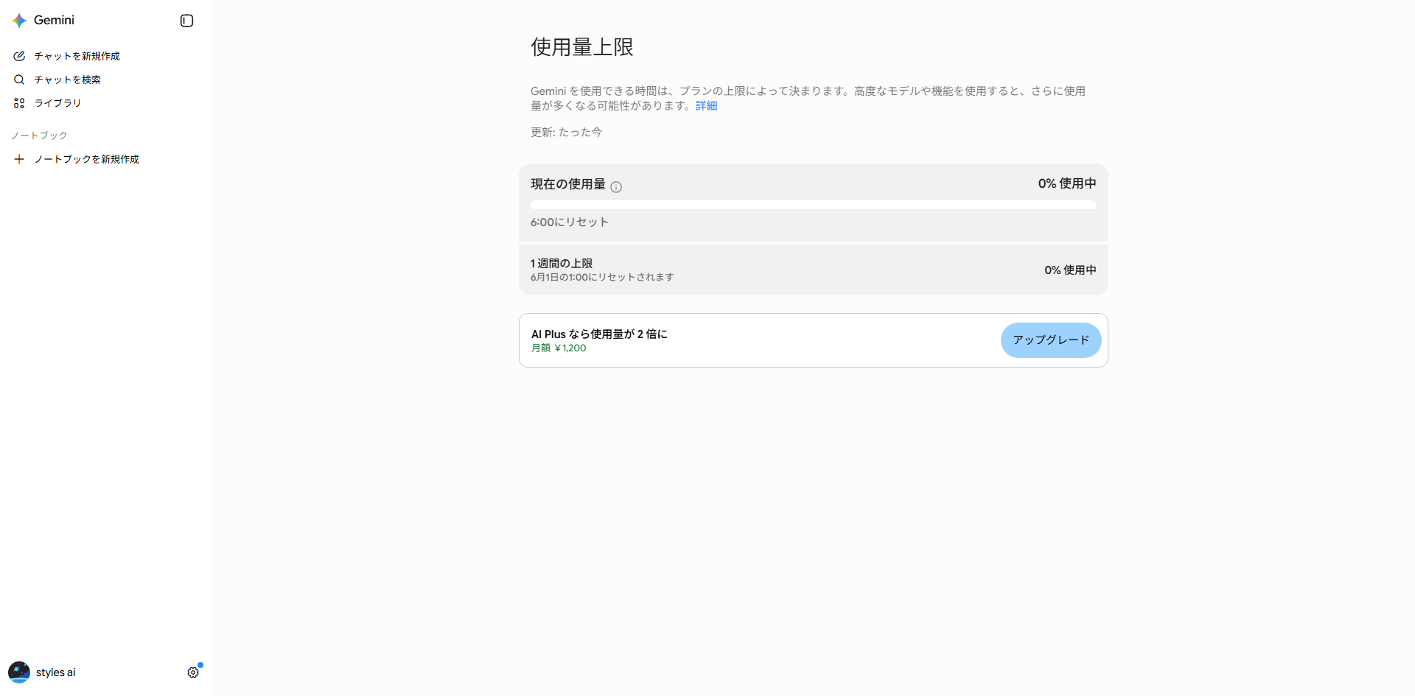Select チャットを検索 in the sidebar
This screenshot has height=696, width=1415.
[67, 80]
